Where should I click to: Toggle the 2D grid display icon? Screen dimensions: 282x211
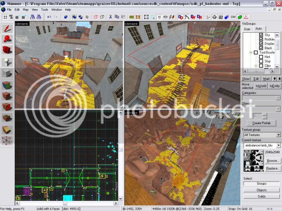(5, 17)
